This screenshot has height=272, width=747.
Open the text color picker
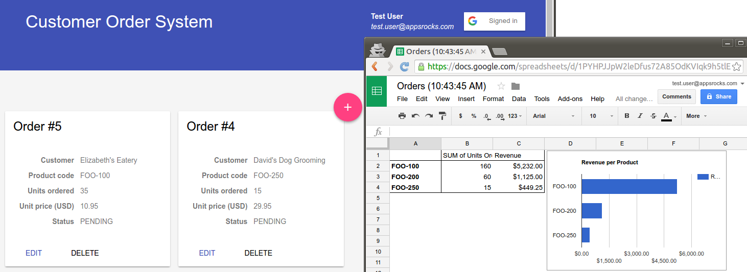tap(667, 116)
